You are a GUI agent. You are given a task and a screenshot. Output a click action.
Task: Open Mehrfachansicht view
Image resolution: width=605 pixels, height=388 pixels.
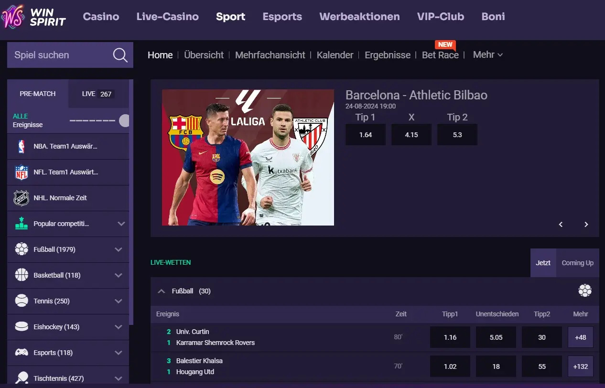coord(270,55)
